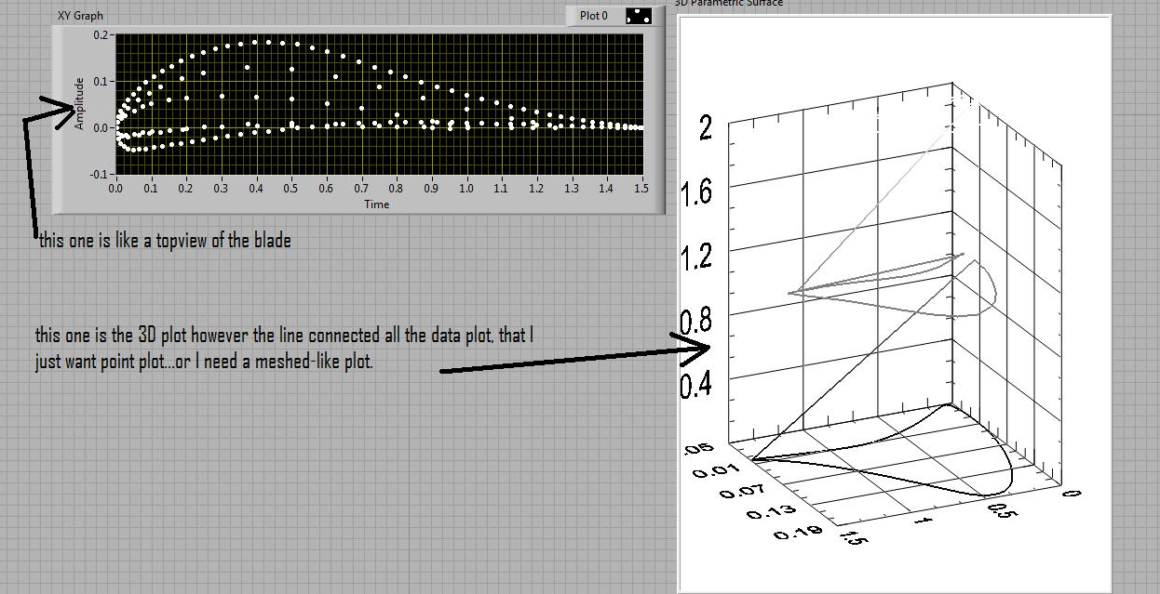The height and width of the screenshot is (594, 1160).
Task: Click the Time axis label
Action: 377,205
